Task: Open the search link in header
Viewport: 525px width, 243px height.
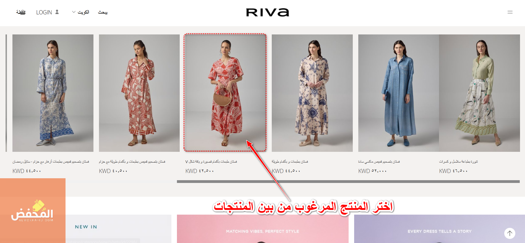Action: 103,12
